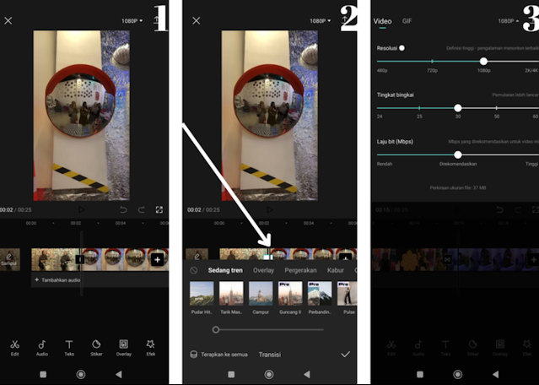The height and width of the screenshot is (385, 539).
Task: Select the no-transition icon in panel 2
Action: tap(193, 270)
